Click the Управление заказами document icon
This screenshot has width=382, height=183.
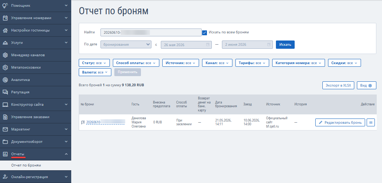point(5,117)
